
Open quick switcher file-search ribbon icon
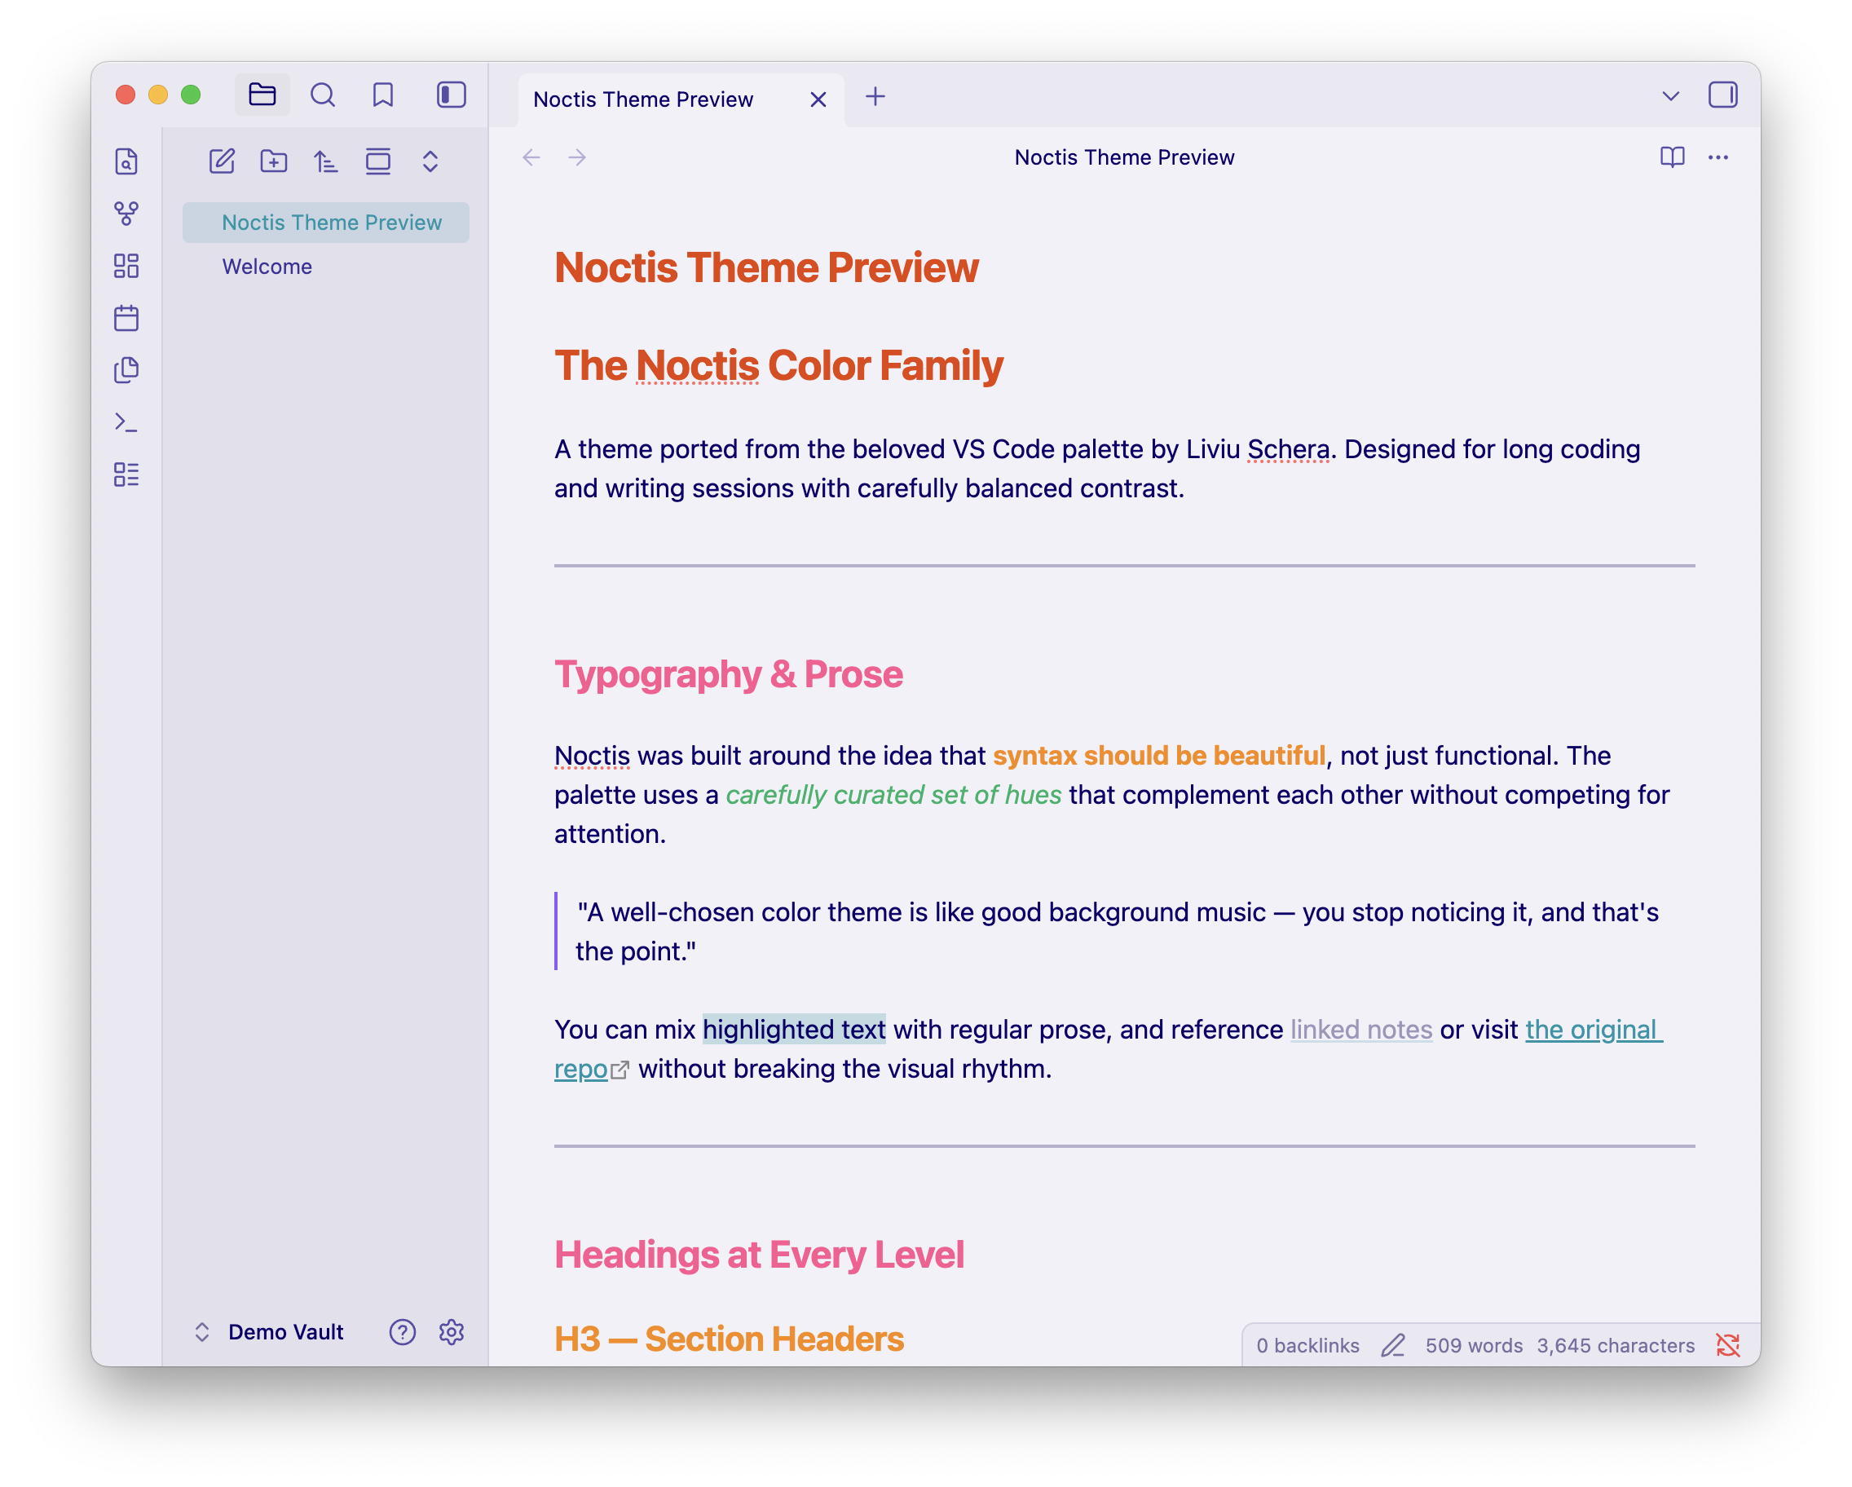coord(126,161)
